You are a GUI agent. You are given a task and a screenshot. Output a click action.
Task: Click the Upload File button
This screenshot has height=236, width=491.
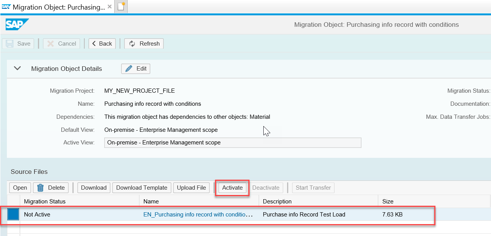(191, 188)
